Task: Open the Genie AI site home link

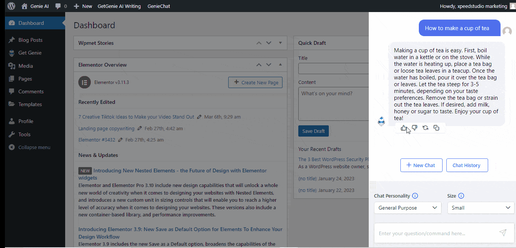Action: 35,6
